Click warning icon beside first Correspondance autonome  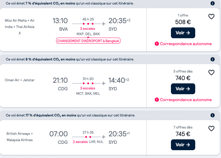click(x=157, y=44)
